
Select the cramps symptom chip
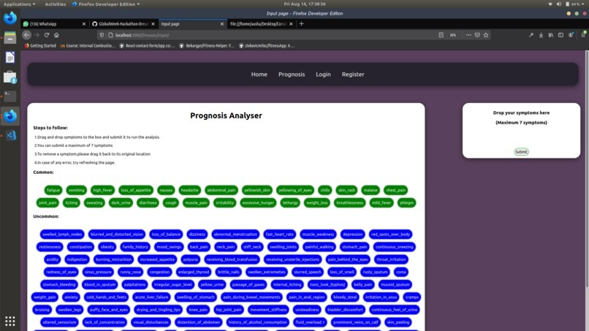[411, 297]
